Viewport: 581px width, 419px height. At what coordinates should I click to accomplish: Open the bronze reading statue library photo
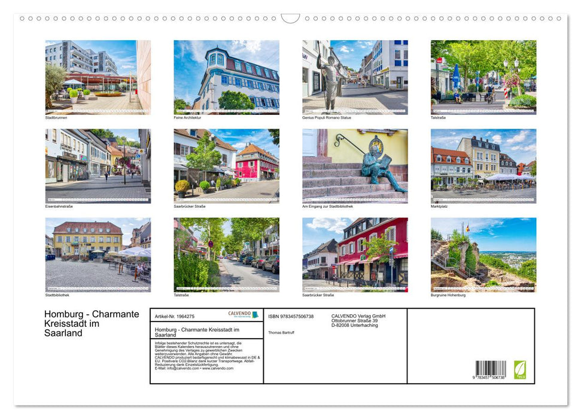(x=355, y=166)
